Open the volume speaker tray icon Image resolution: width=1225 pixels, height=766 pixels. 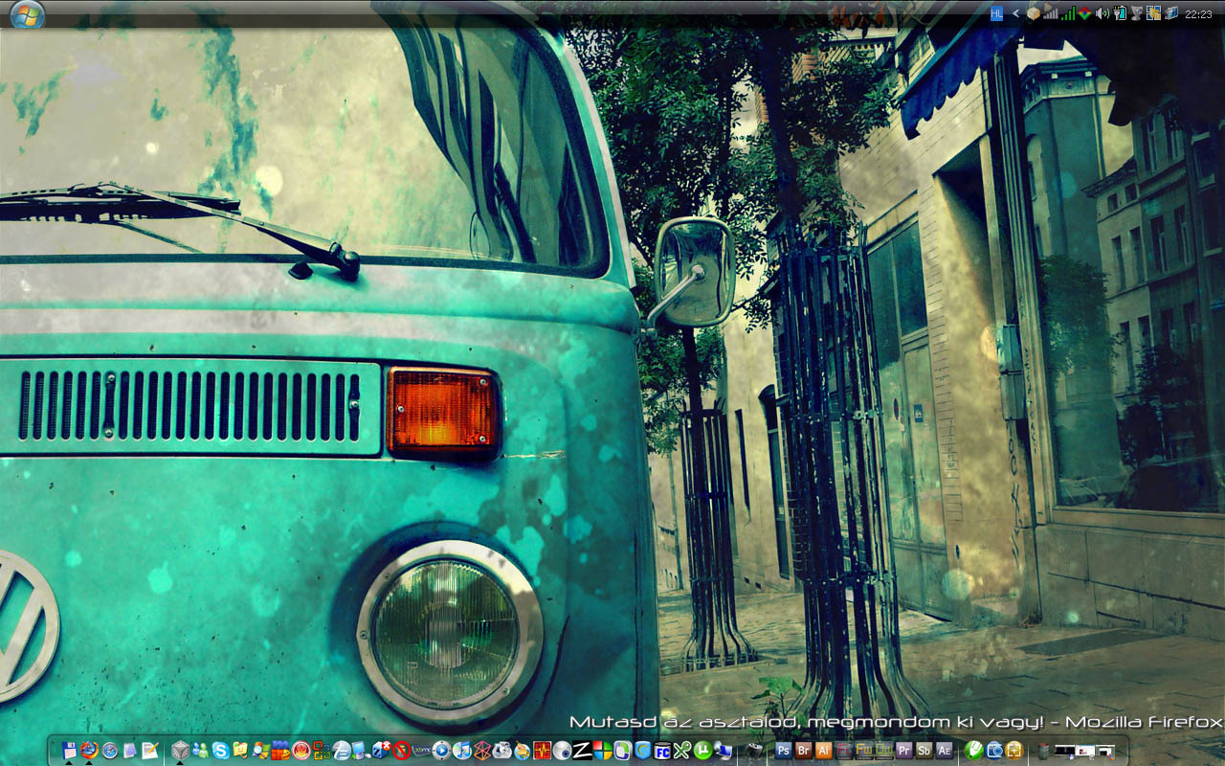pos(1102,13)
